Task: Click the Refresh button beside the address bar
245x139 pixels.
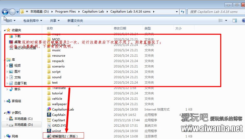Action: 183,12
